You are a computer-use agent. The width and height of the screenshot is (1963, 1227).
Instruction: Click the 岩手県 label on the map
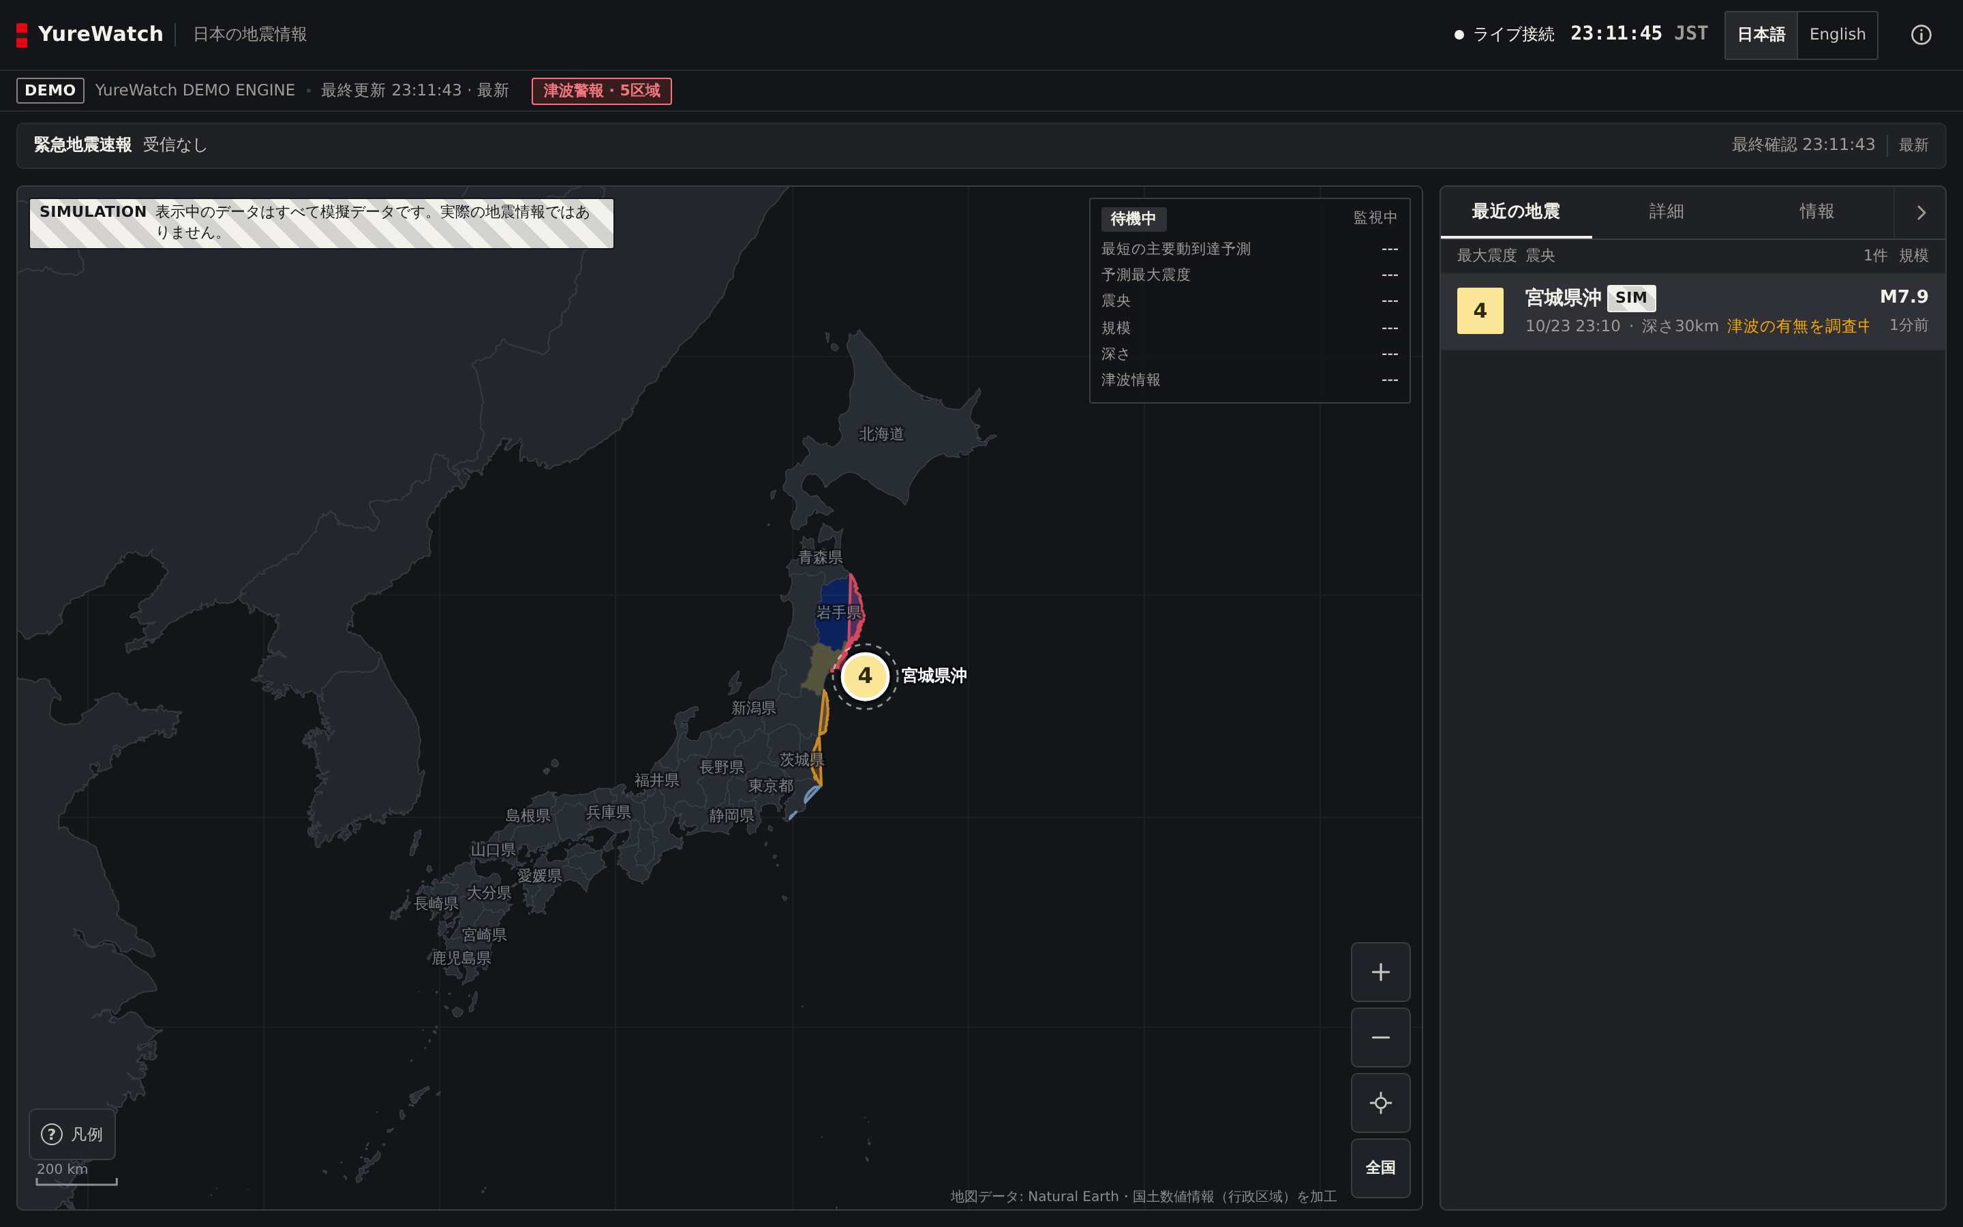[x=838, y=613]
